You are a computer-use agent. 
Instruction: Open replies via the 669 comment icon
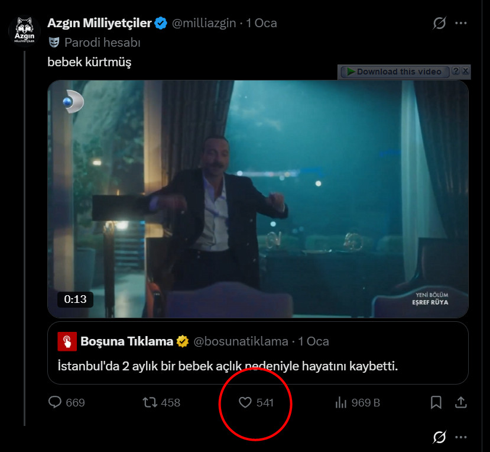coord(55,403)
